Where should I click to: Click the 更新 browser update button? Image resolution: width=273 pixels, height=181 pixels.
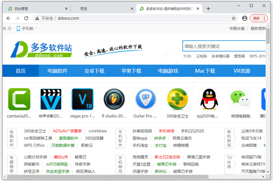(258, 18)
